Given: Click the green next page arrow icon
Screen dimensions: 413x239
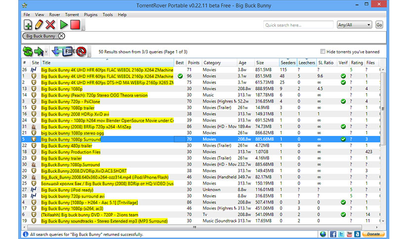Looking at the screenshot, I should pos(39,51).
